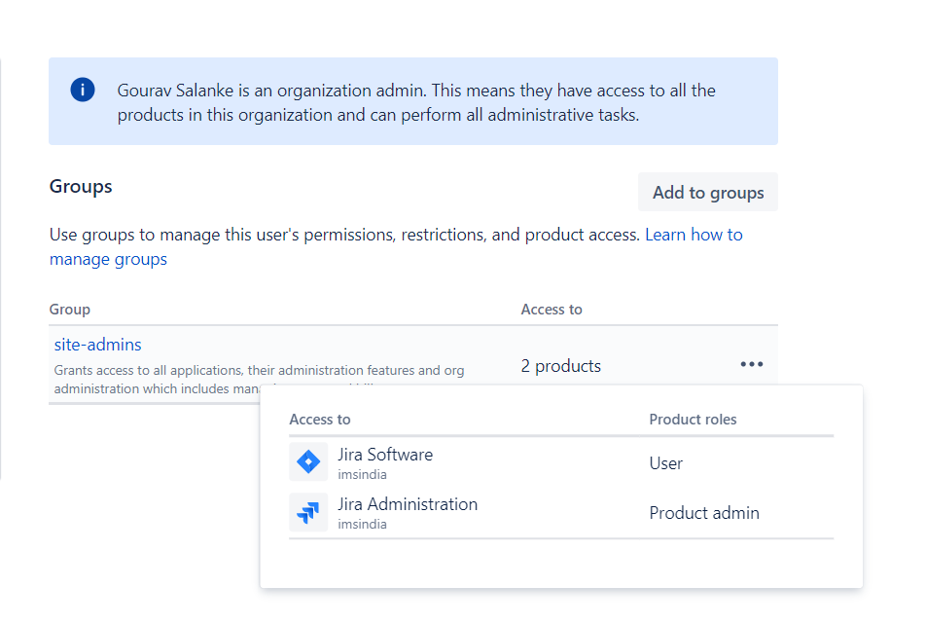The height and width of the screenshot is (624, 926).
Task: Open the more actions menu for site-admins
Action: coord(751,364)
